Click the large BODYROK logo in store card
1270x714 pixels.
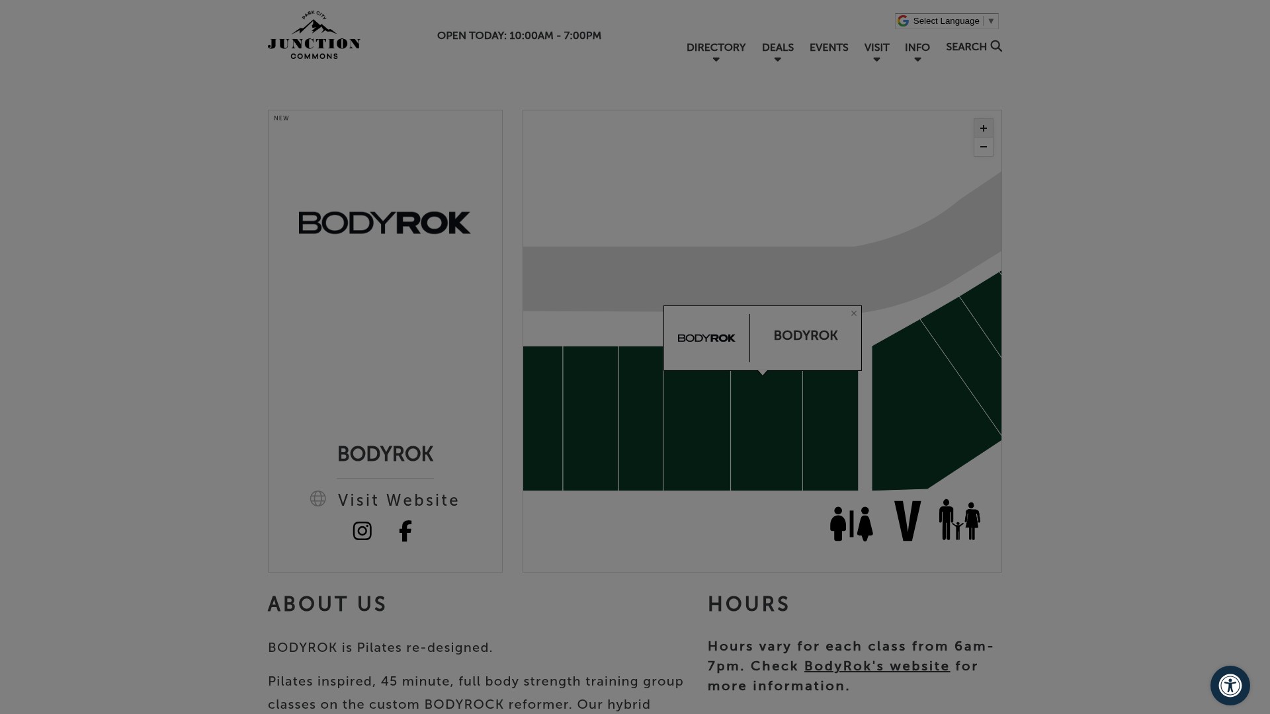[x=384, y=223]
